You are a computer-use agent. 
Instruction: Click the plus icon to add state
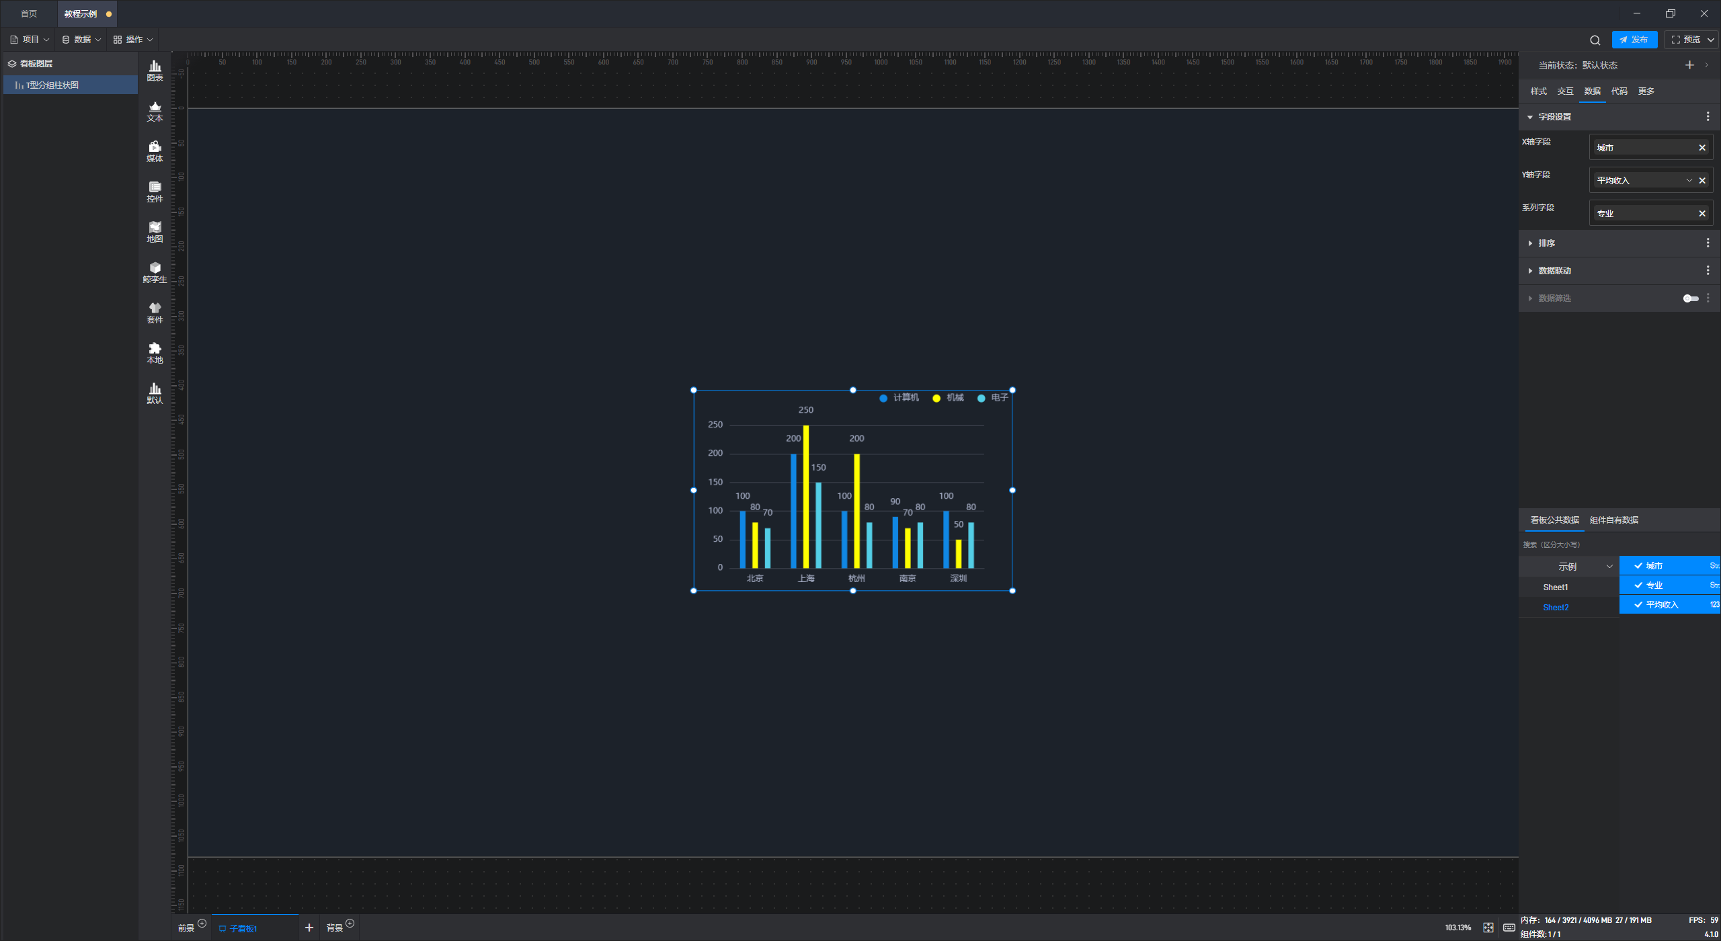[x=1689, y=65]
